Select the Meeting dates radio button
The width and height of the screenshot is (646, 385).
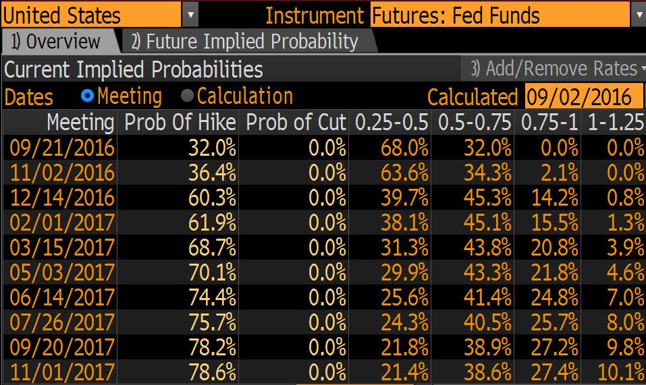pyautogui.click(x=87, y=96)
